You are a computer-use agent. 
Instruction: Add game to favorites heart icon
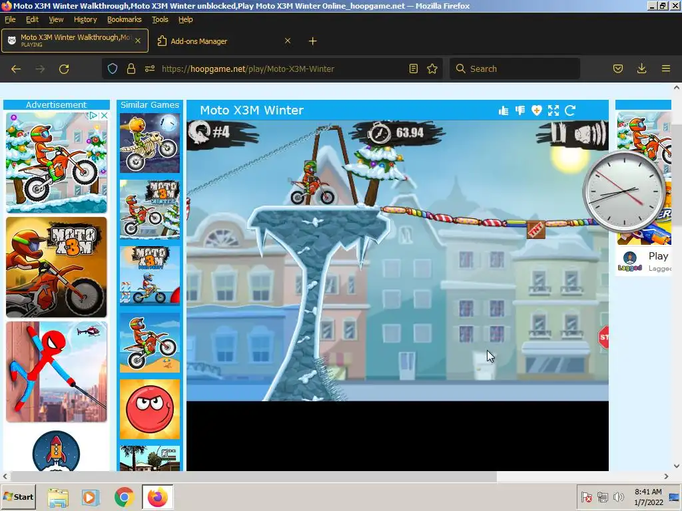(x=536, y=111)
